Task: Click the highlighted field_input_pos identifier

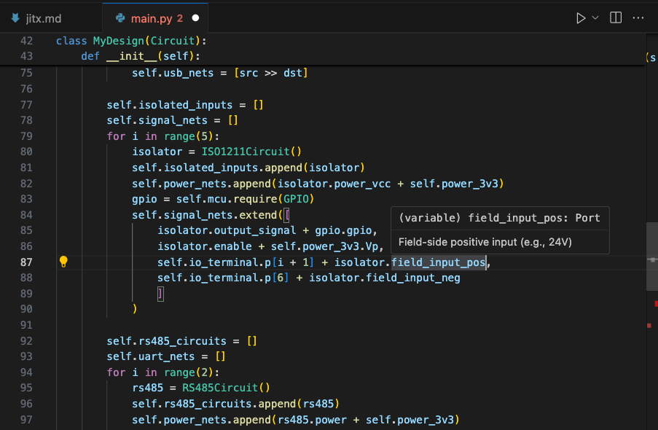Action: 438,262
